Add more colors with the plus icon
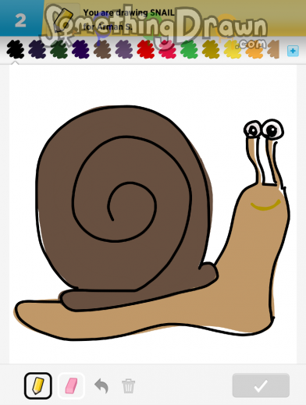Viewport: 306px width, 405px height. (293, 51)
